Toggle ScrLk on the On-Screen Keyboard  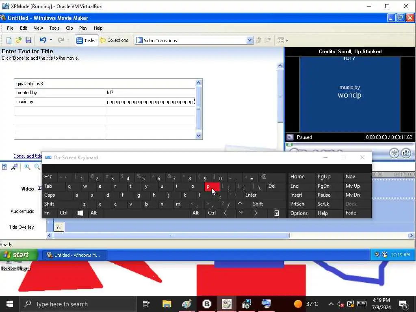(x=329, y=204)
